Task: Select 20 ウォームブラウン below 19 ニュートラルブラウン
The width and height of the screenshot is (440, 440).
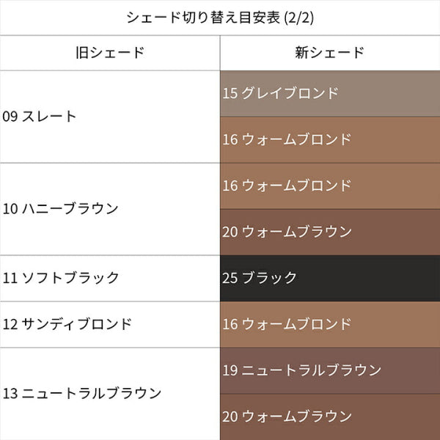Action: pos(329,417)
